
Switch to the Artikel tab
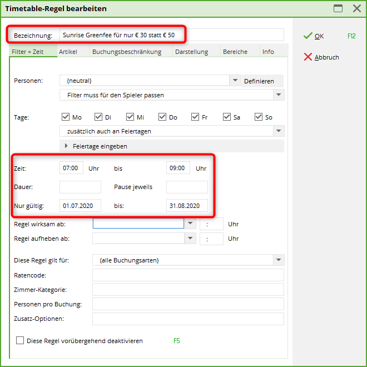[x=68, y=52]
